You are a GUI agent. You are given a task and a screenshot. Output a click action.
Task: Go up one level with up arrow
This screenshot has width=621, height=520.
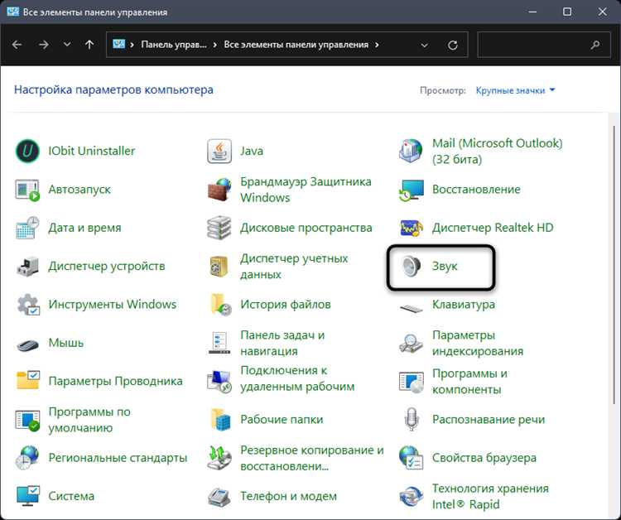tap(89, 45)
